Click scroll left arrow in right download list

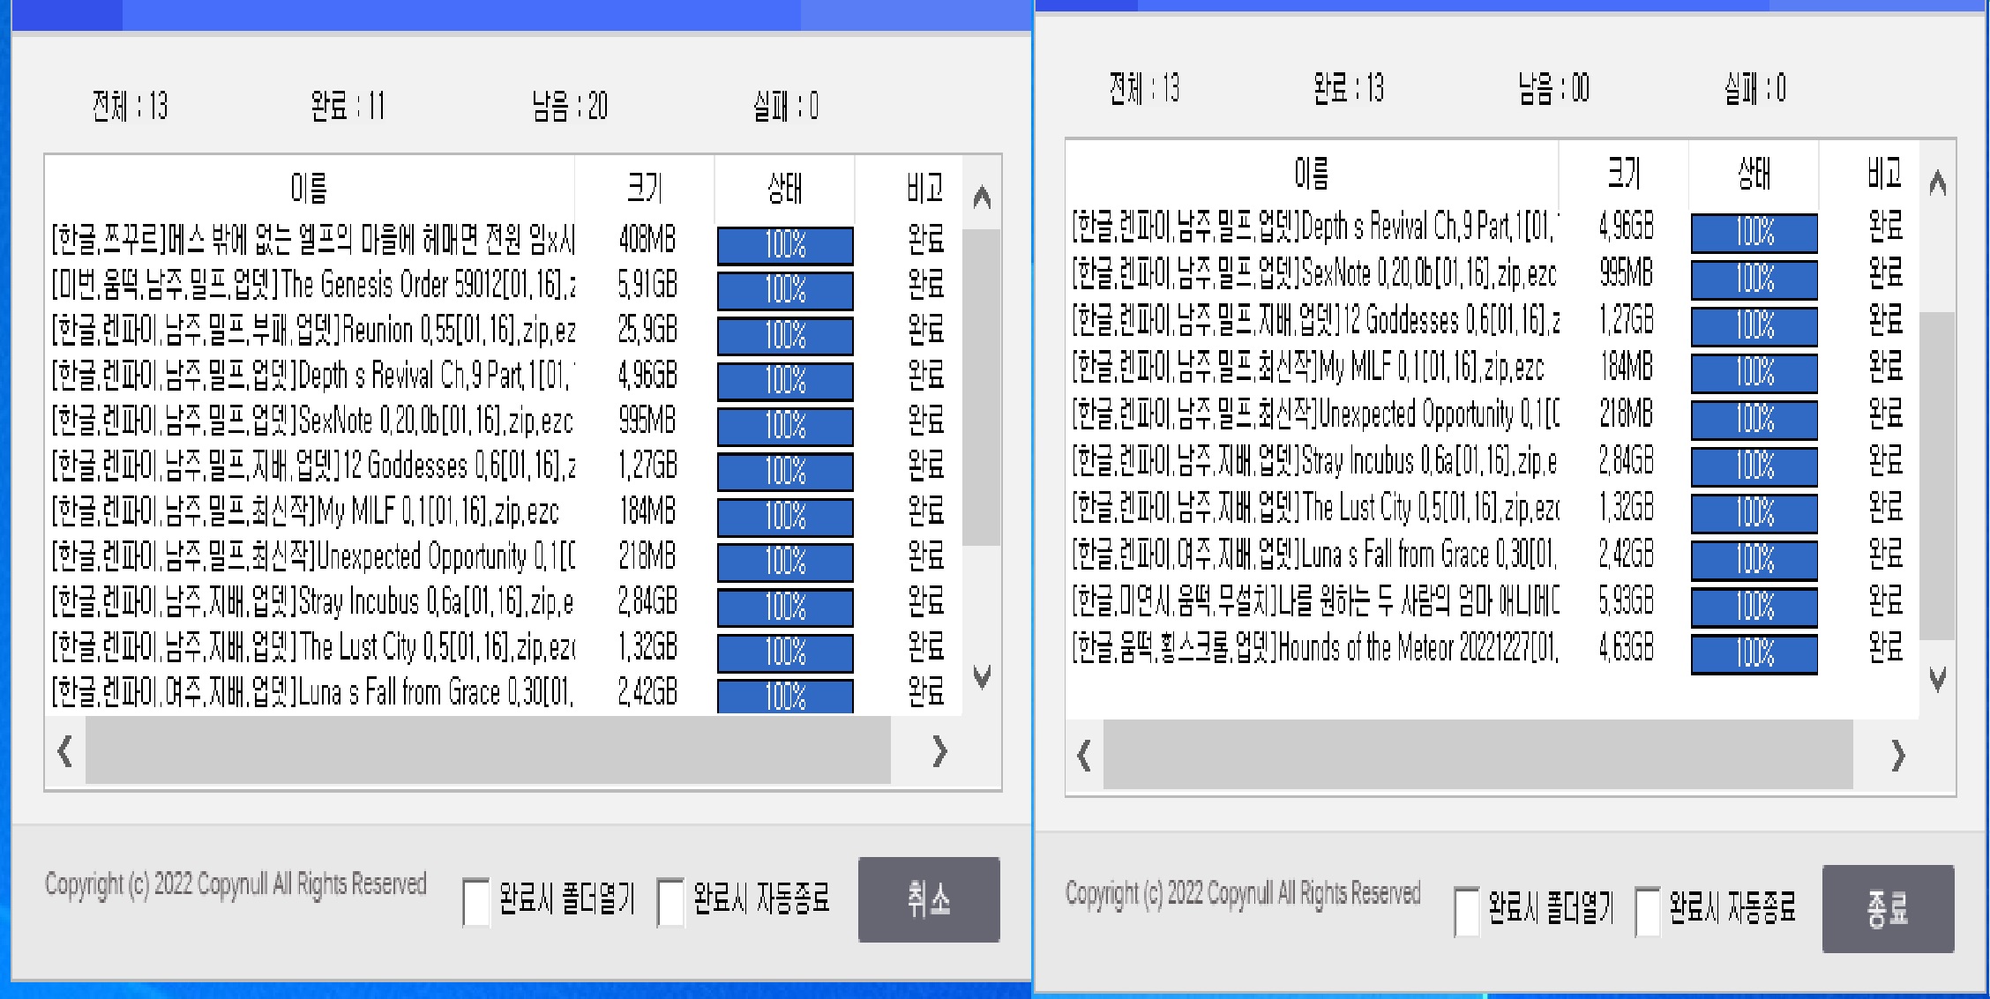(x=1085, y=755)
